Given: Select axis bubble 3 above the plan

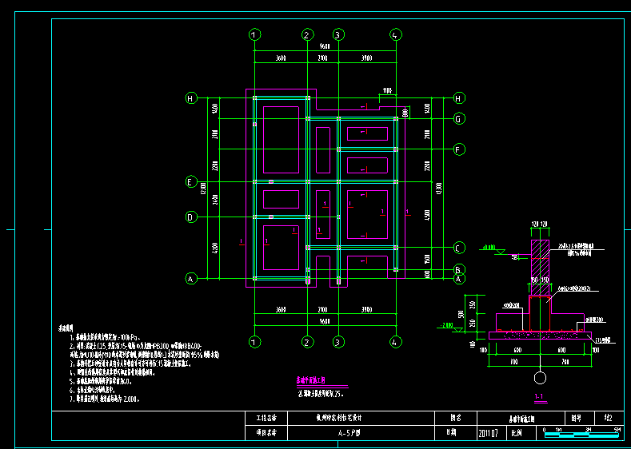Looking at the screenshot, I should (x=338, y=35).
